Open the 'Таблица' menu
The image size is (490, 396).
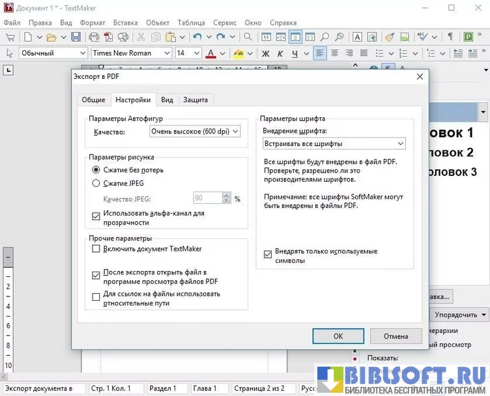click(x=190, y=22)
